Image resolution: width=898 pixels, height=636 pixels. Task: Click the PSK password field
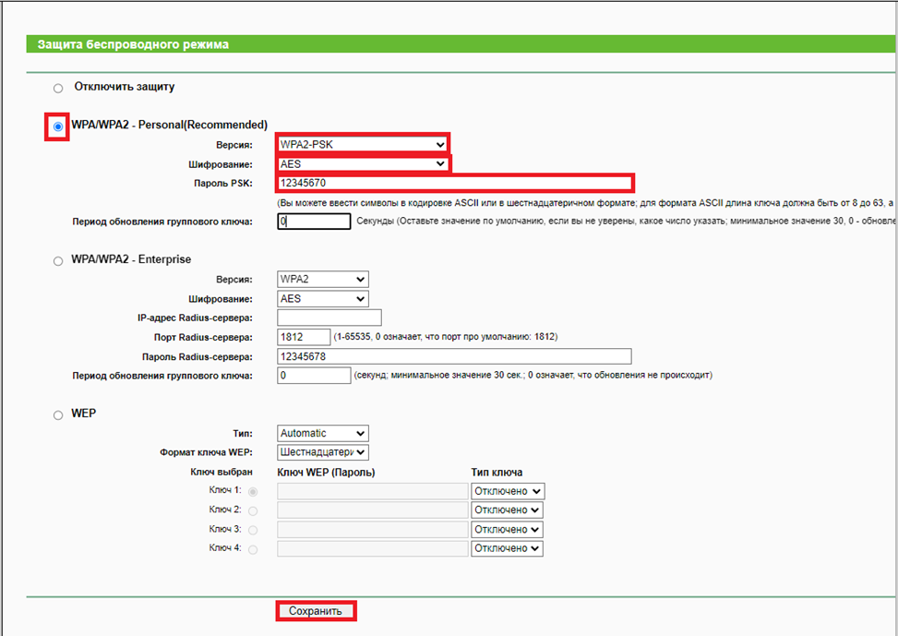click(454, 183)
